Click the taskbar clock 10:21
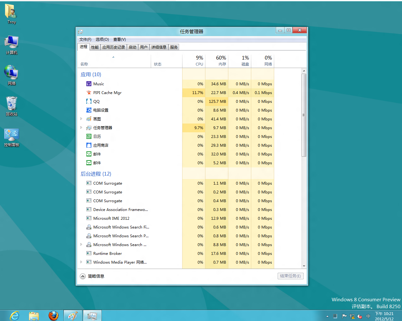402x321 pixels. [384, 316]
